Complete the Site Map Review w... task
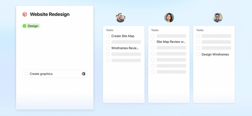This screenshot has height=116, width=252. pyautogui.click(x=153, y=42)
